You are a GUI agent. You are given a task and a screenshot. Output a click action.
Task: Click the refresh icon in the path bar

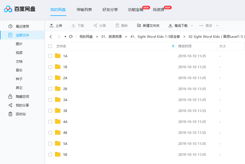[x=71, y=36]
